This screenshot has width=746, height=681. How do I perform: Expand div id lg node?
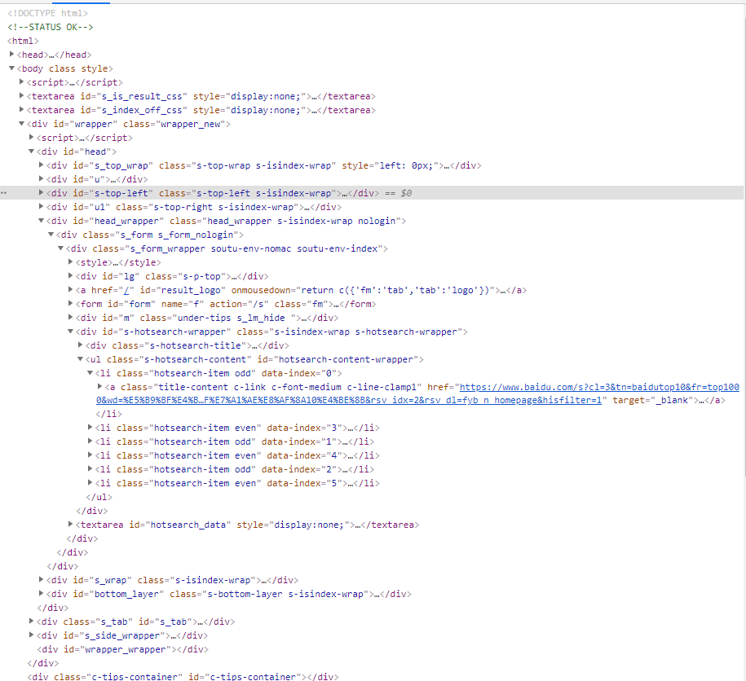[70, 275]
